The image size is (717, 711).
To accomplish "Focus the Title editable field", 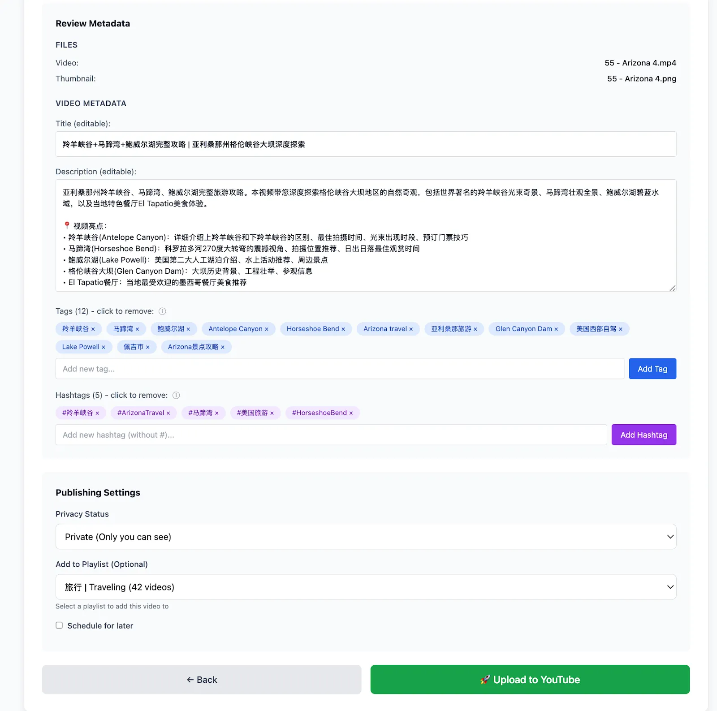I will [366, 144].
